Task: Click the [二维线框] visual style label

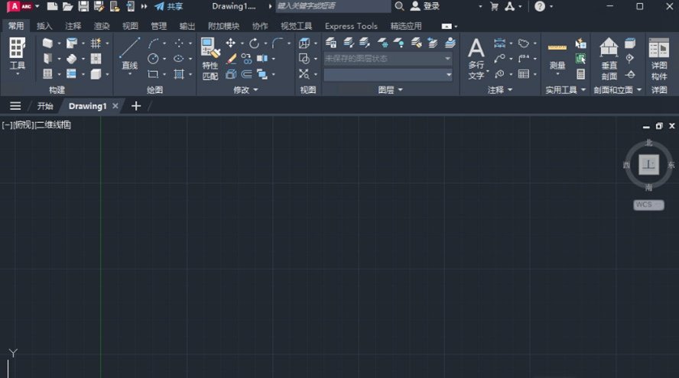Action: (53, 125)
